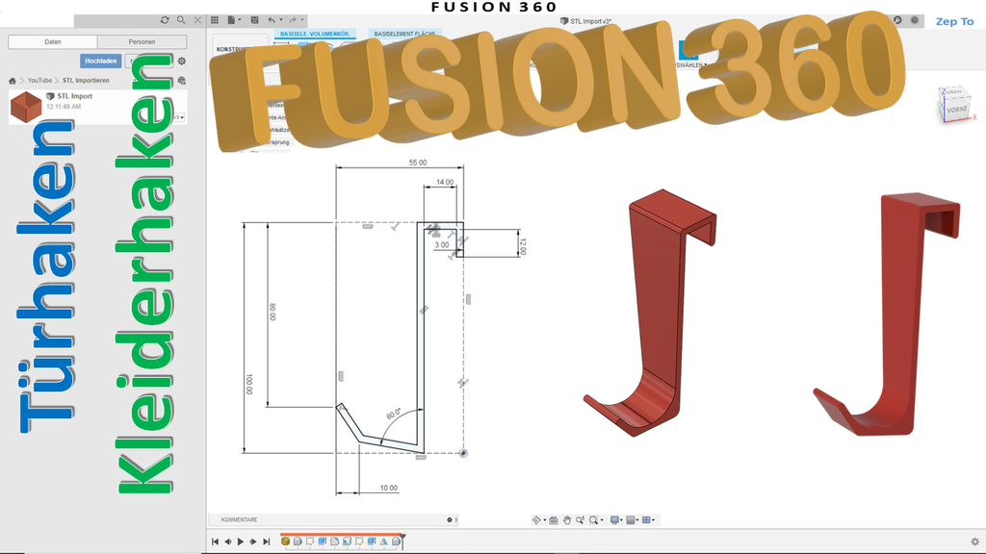This screenshot has height=554, width=986.
Task: Open the BASISELE. VOLUMENKÖR. ribbon tab
Action: [x=315, y=34]
